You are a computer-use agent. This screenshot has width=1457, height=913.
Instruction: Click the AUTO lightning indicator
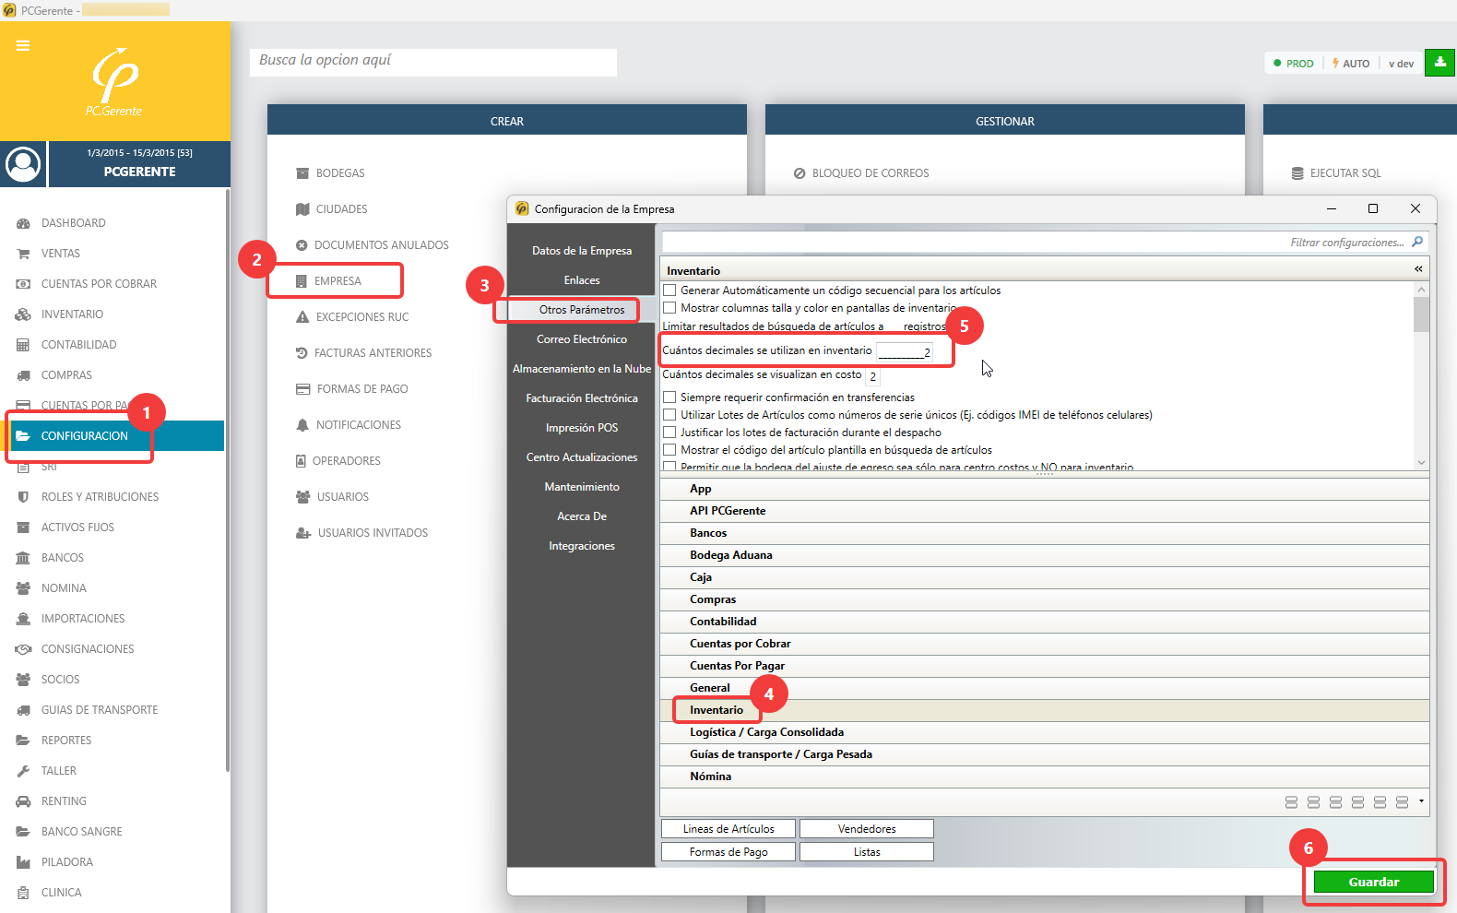(1351, 64)
